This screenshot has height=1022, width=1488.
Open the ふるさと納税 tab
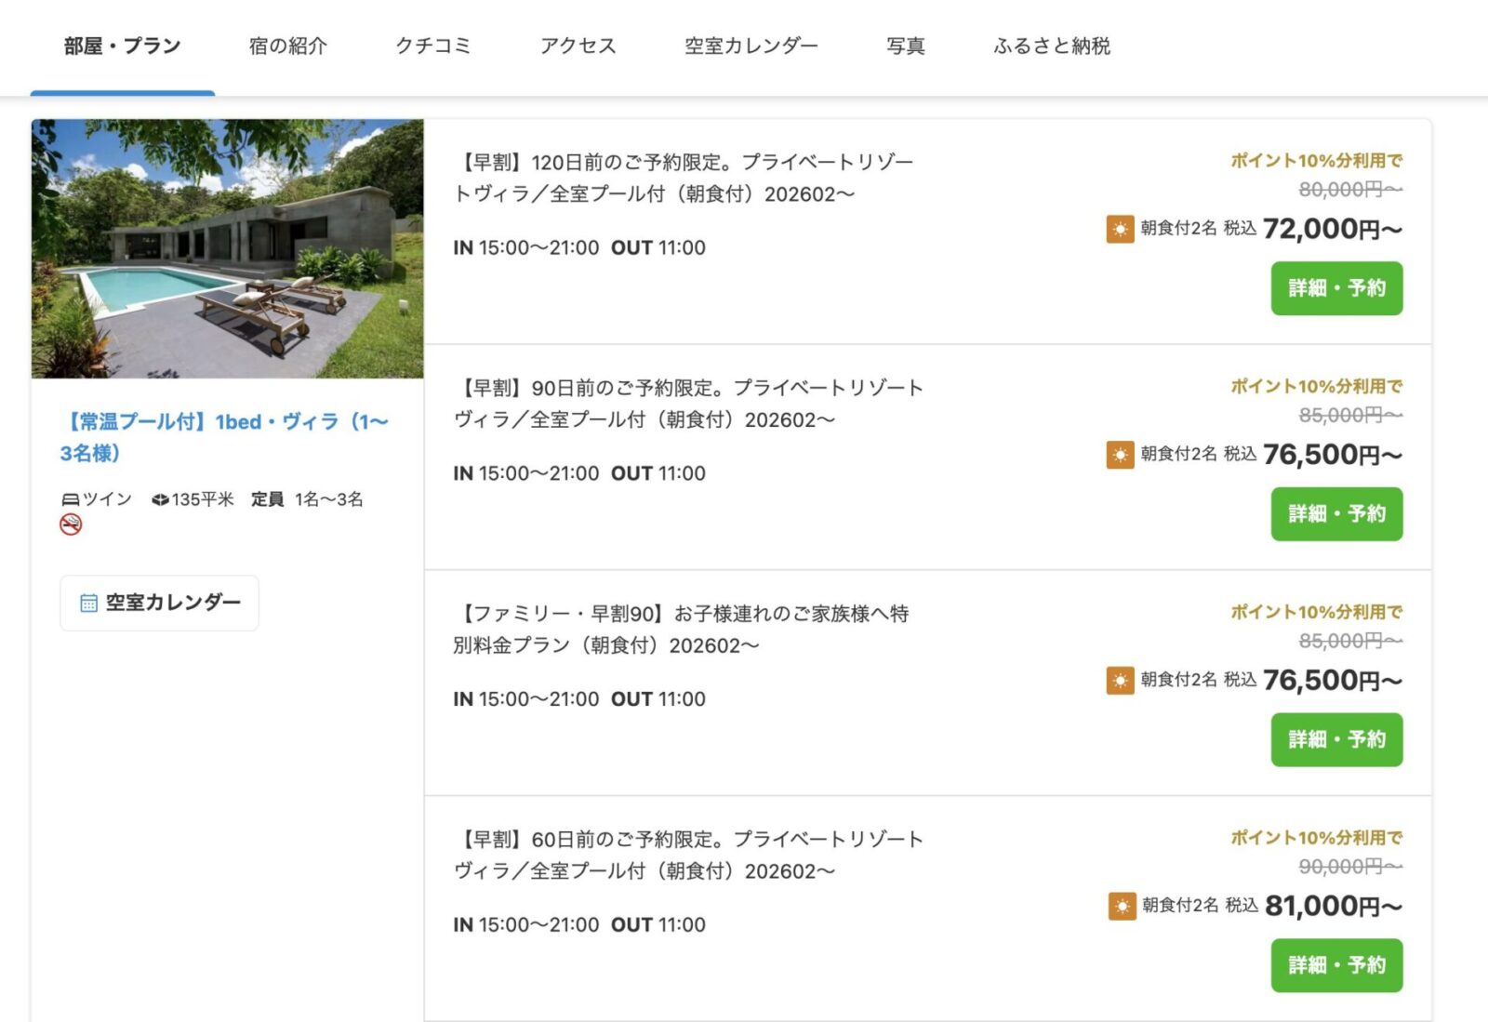point(1051,46)
